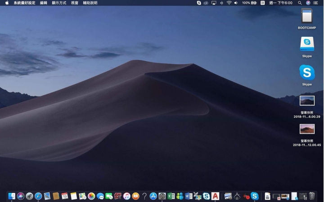
Task: Open Calendar icon showing 19
Action: tap(65, 196)
